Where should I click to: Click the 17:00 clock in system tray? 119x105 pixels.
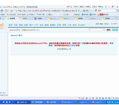point(116,102)
